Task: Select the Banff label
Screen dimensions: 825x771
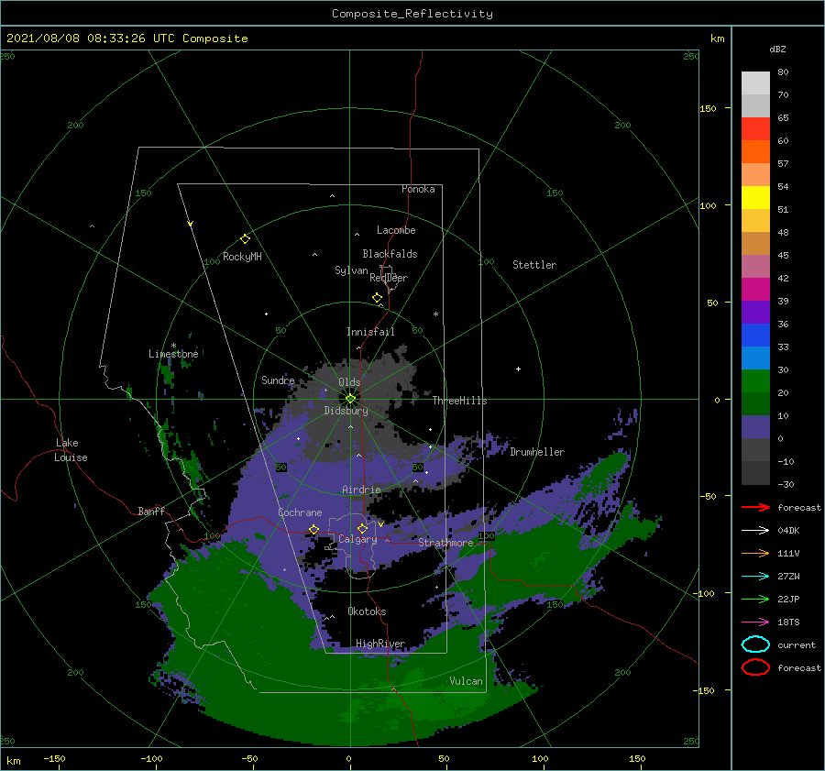Action: pos(151,511)
